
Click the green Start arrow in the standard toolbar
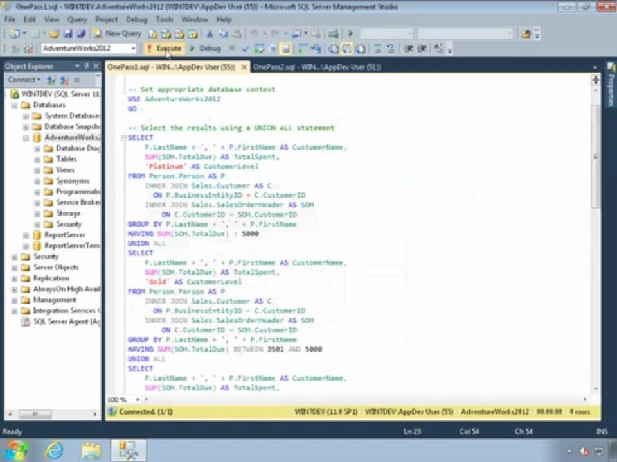tap(351, 33)
